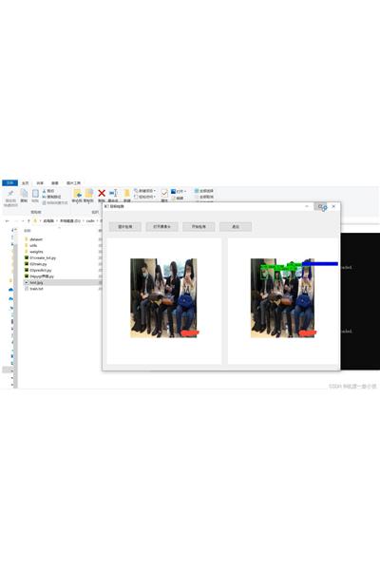Click the explorer Back arrow button

coord(8,220)
